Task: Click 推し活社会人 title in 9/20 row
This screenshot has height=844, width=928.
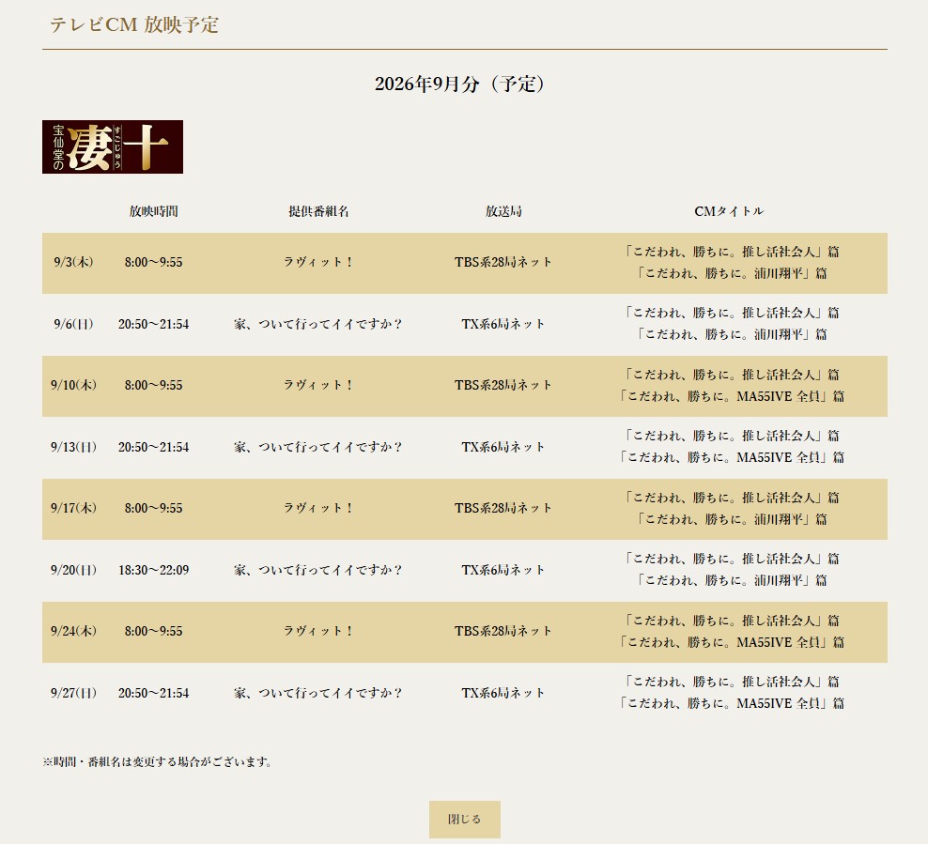Action: click(x=732, y=559)
